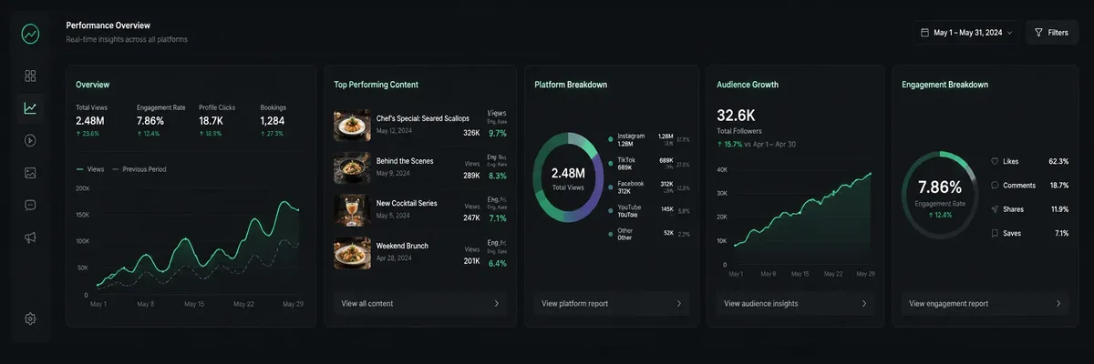Open Behind the Scenes thumbnail
Screen dimensions: 1094x364
tap(352, 167)
